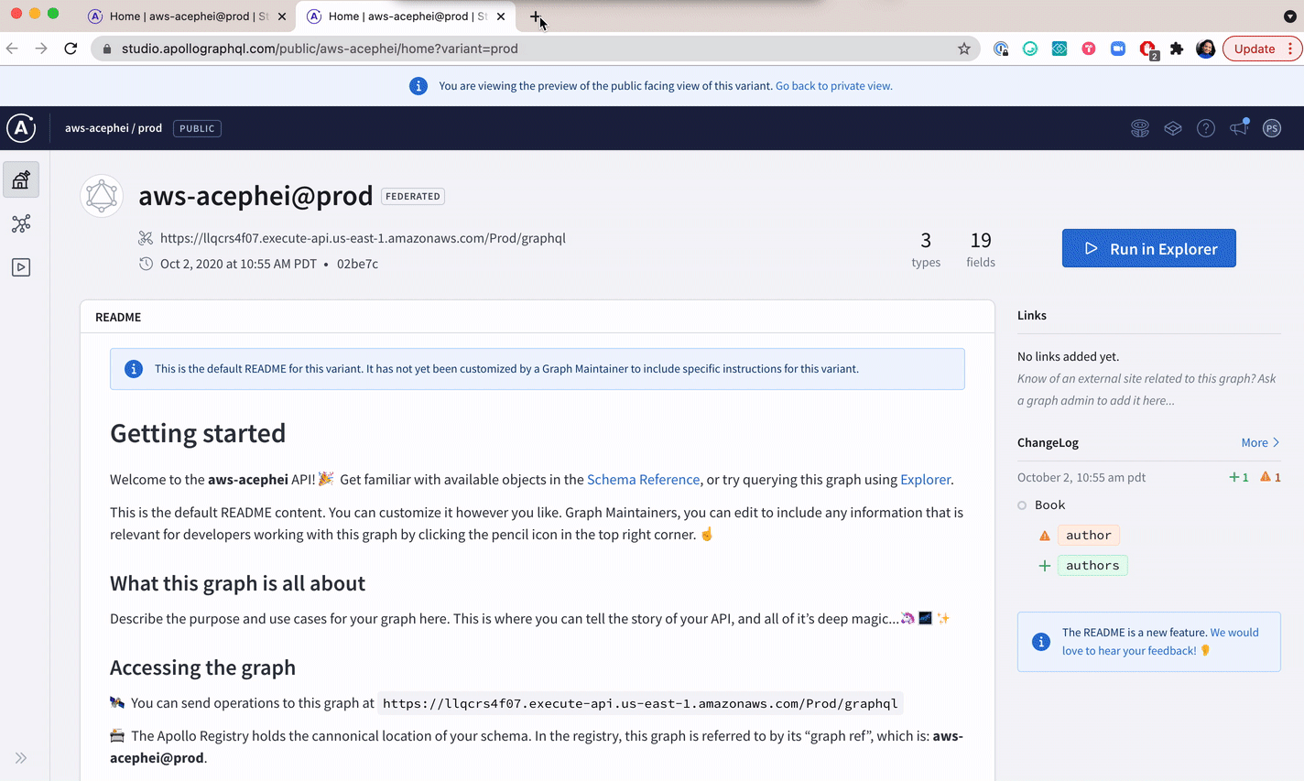Click the info icon in preview banner
Image resolution: width=1304 pixels, height=781 pixels.
coord(418,86)
